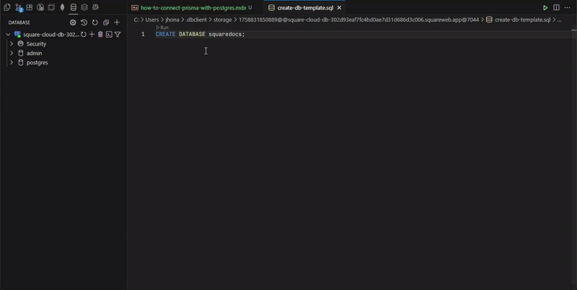The width and height of the screenshot is (577, 290).
Task: Click the Database settings gear icon
Action: (x=73, y=22)
